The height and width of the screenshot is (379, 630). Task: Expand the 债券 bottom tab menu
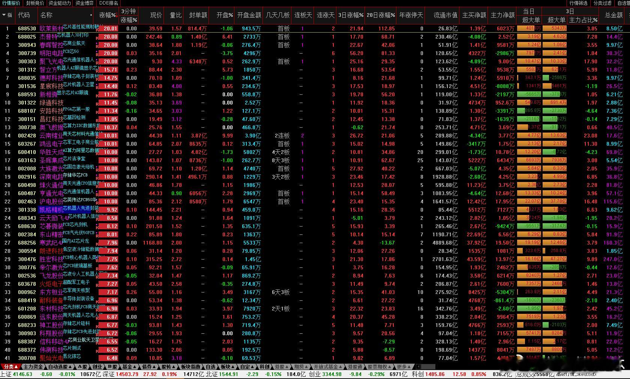[x=148, y=367]
